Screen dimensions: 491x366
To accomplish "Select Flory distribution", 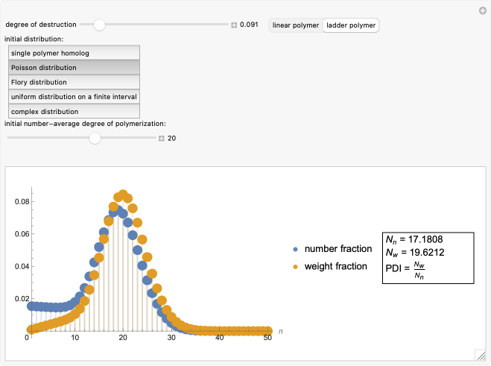I will (x=74, y=82).
